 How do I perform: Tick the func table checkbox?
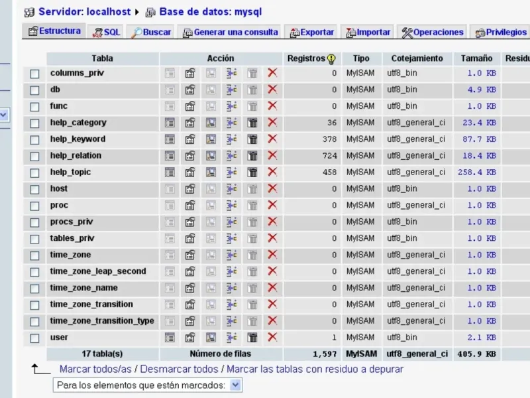34,107
